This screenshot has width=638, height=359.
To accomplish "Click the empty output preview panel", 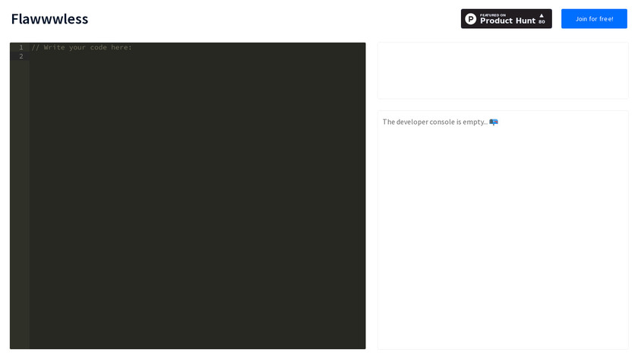I will (503, 71).
